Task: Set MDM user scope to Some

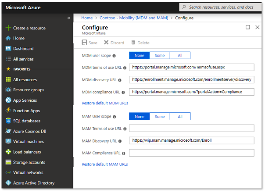Action: (160, 56)
